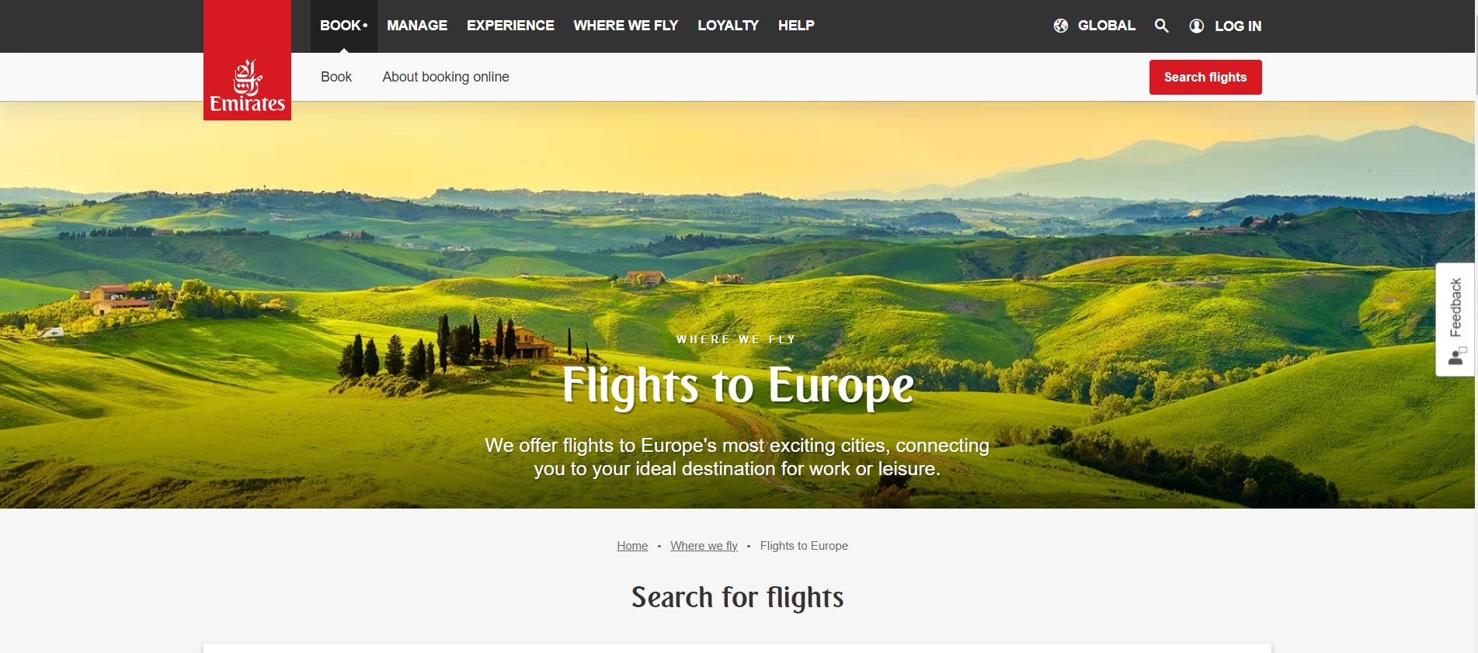Expand the LOYALTY menu

(x=728, y=26)
